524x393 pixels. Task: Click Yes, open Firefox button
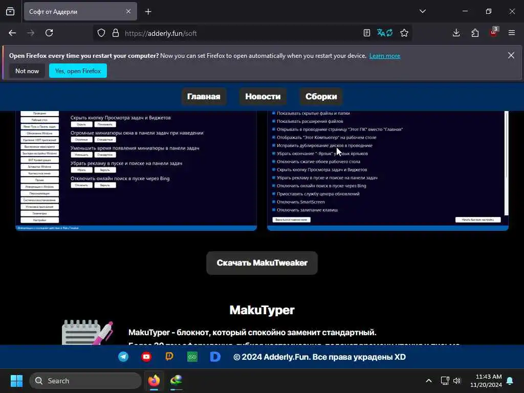pyautogui.click(x=78, y=71)
